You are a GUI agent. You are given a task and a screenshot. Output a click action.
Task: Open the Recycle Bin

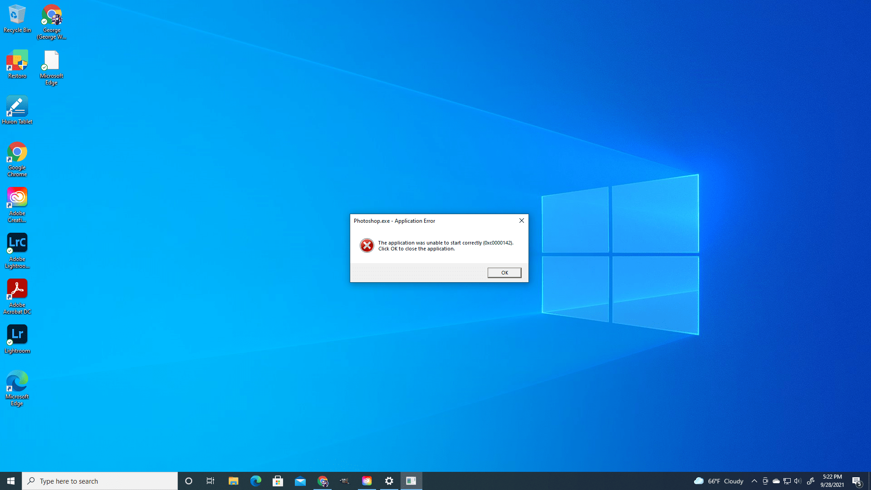(17, 14)
